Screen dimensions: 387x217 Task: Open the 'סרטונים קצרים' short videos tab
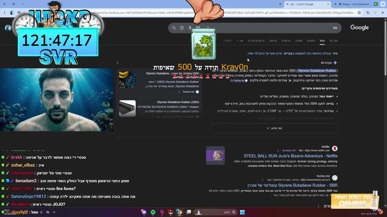click(x=256, y=41)
